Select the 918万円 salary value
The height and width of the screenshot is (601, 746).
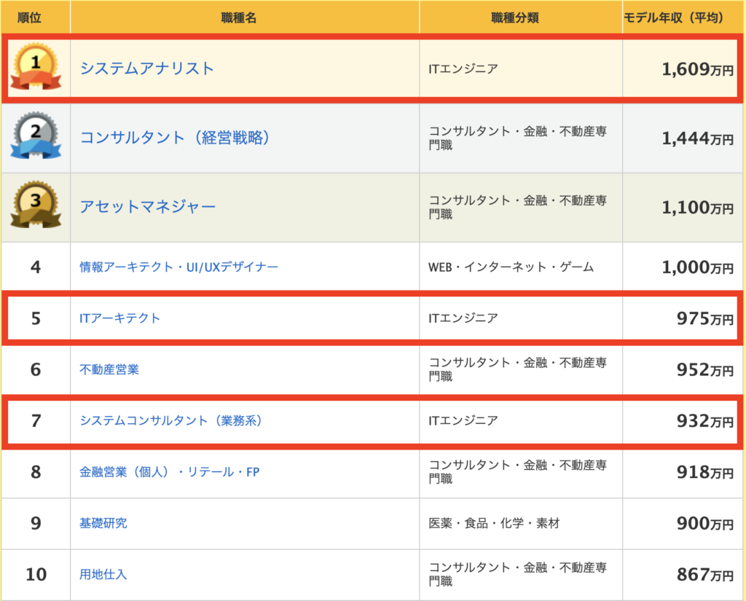pos(705,473)
